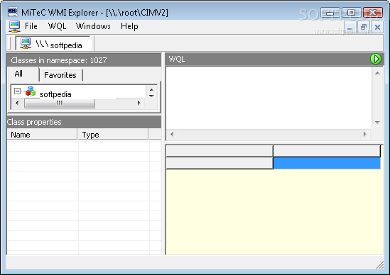Close the MiTeC WMI Explorer window

(x=372, y=13)
